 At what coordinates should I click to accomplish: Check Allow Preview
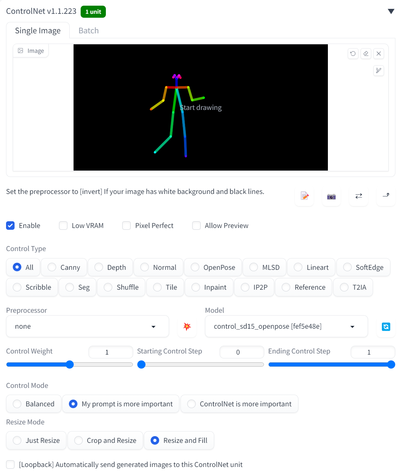tap(196, 226)
